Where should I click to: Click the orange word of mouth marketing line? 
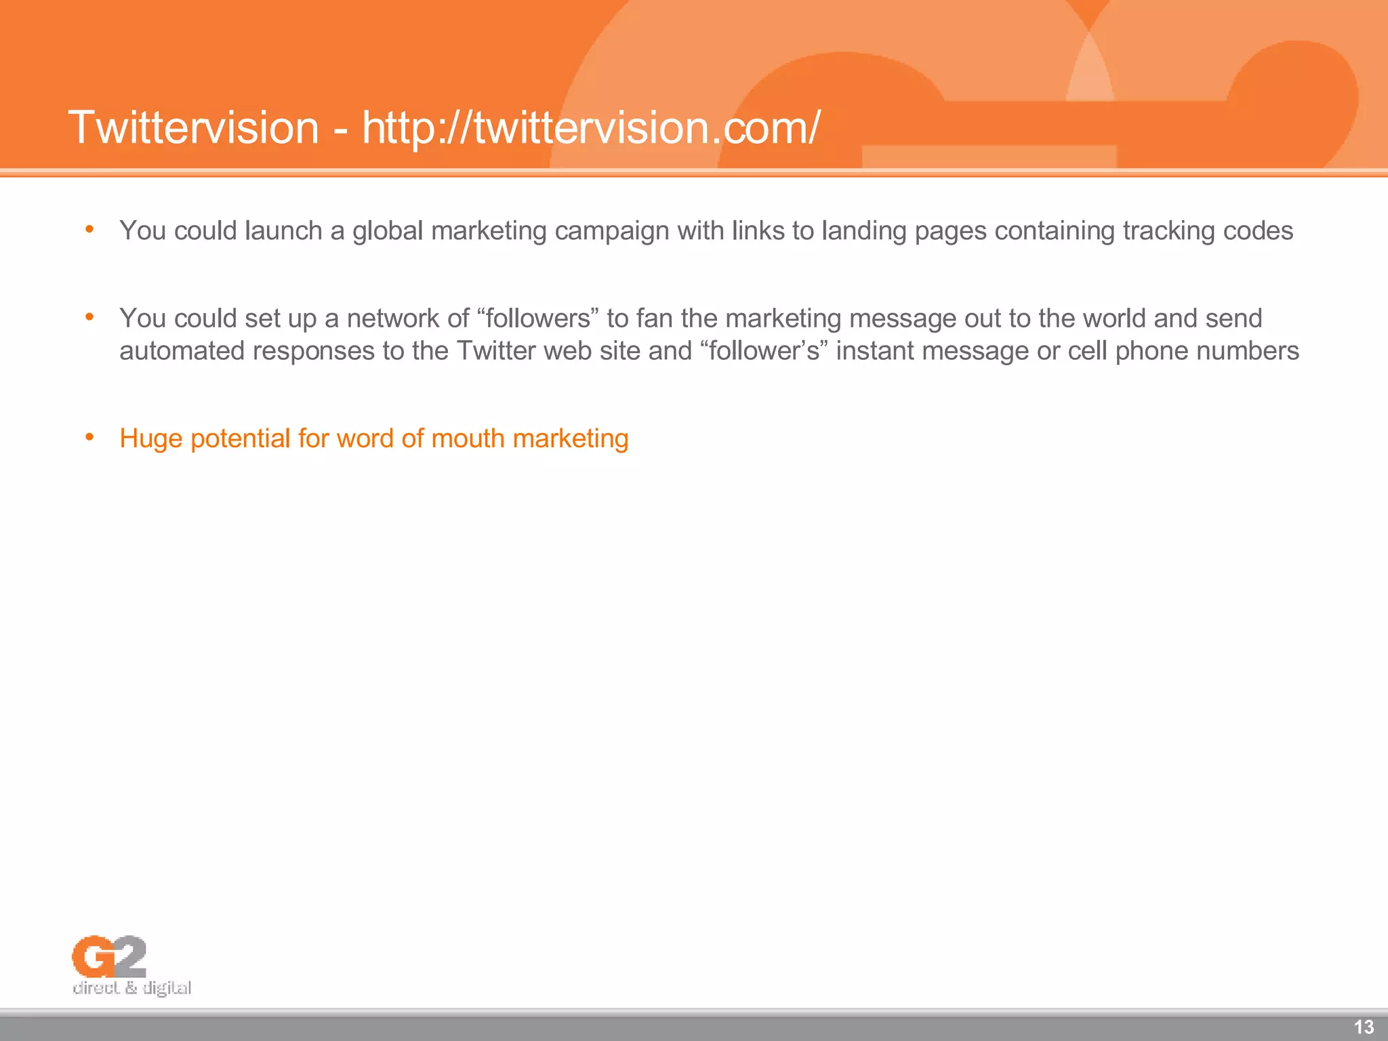[374, 438]
